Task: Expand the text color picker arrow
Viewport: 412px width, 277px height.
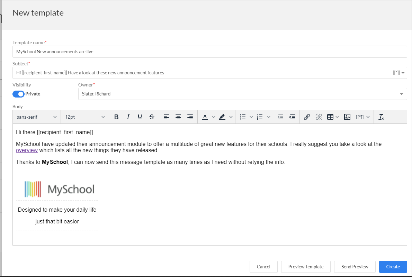Action: (214, 117)
